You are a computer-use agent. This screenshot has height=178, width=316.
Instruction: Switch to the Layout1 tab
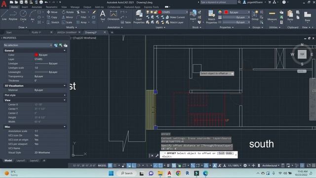pos(21,161)
